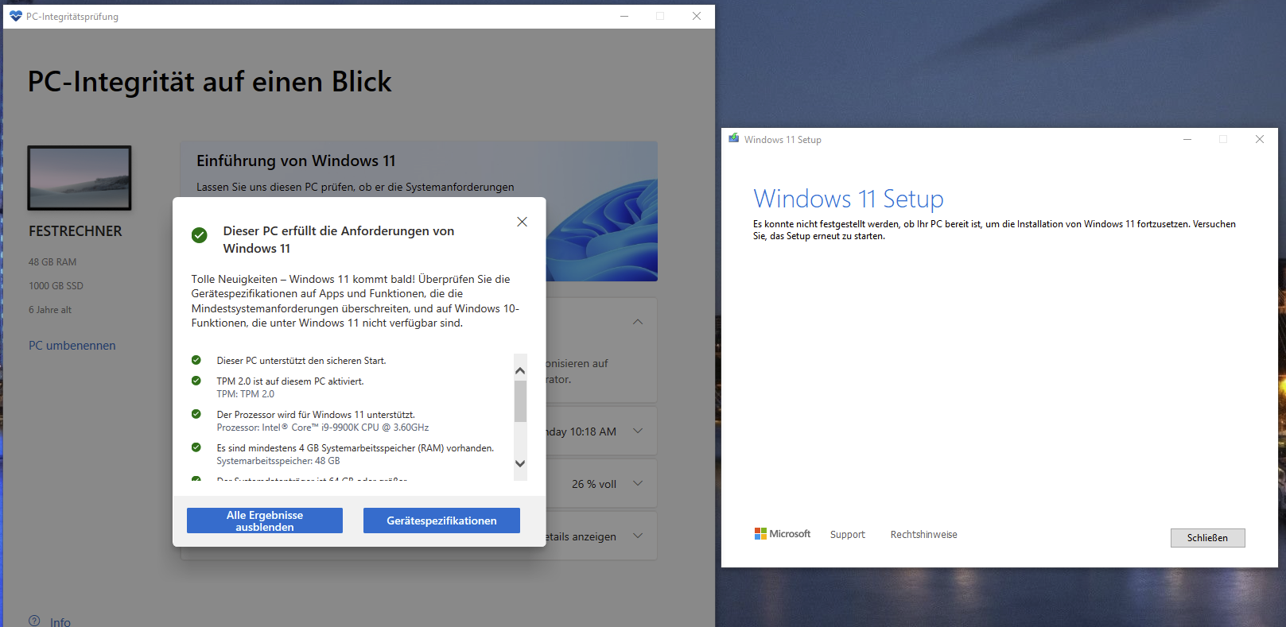Expand the '10:18 AM' section chevron
Image resolution: width=1286 pixels, height=627 pixels.
click(x=638, y=431)
